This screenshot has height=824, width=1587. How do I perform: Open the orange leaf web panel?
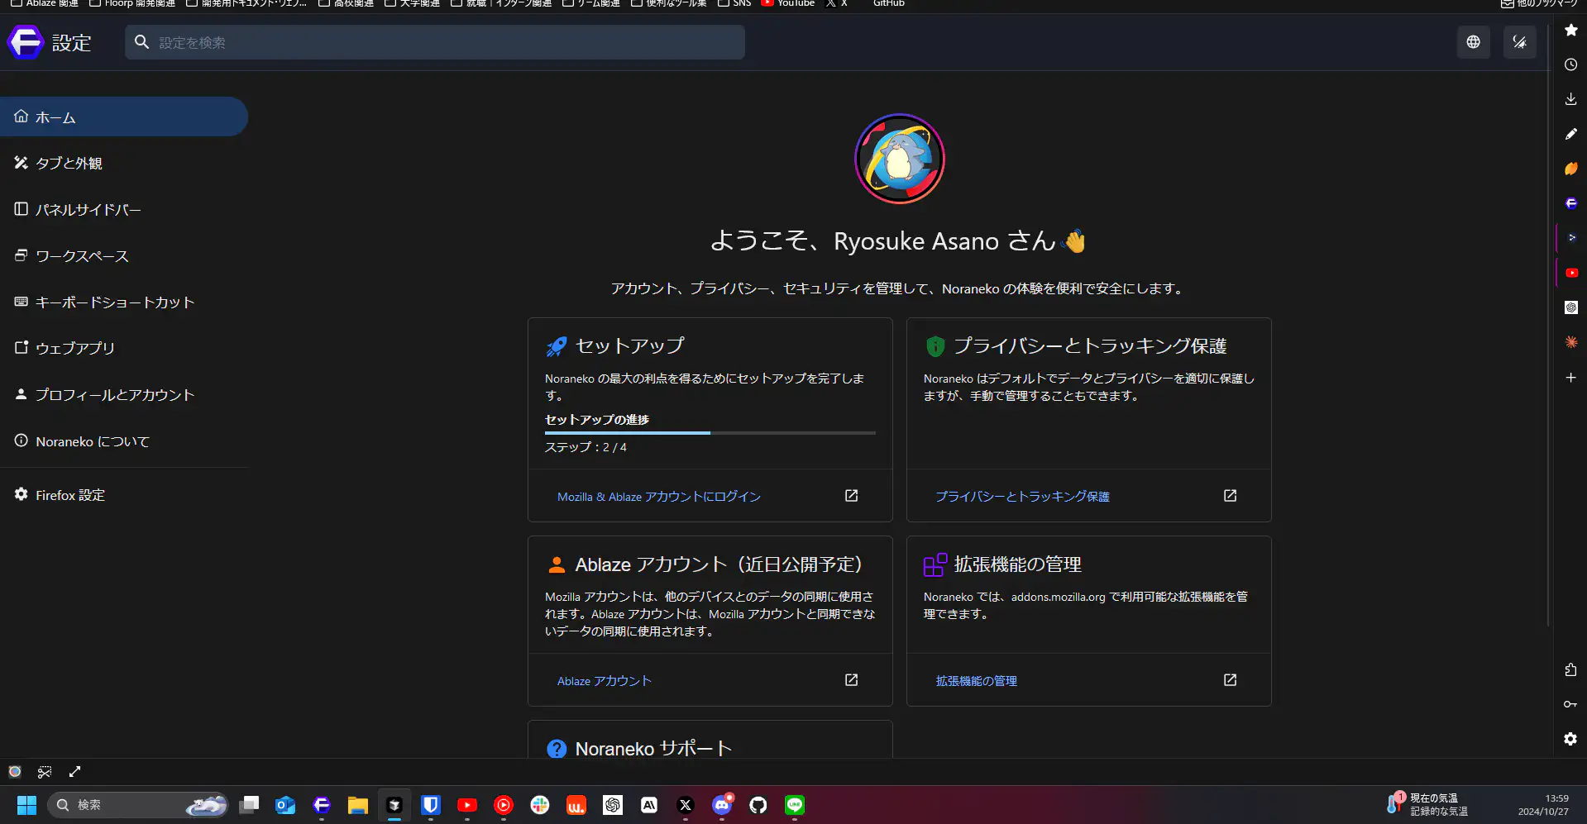coord(1570,169)
